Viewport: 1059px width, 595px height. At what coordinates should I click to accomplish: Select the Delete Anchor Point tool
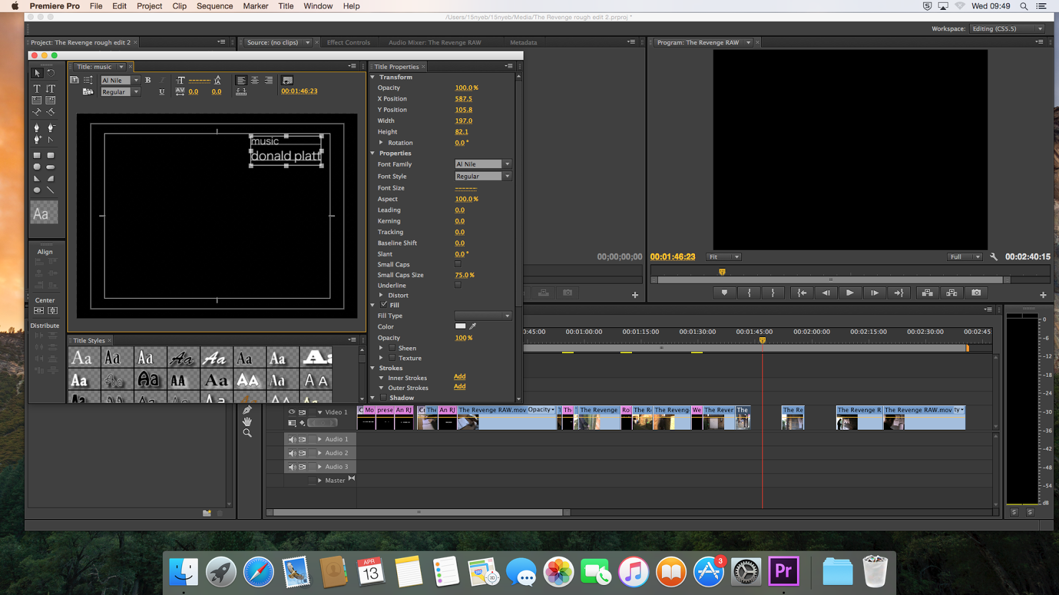(51, 128)
